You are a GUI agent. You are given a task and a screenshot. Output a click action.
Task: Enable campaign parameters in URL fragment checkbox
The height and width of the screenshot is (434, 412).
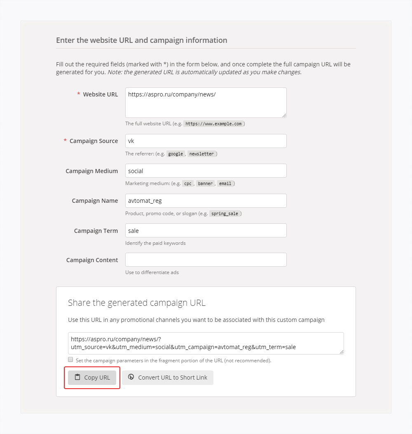[x=70, y=359]
